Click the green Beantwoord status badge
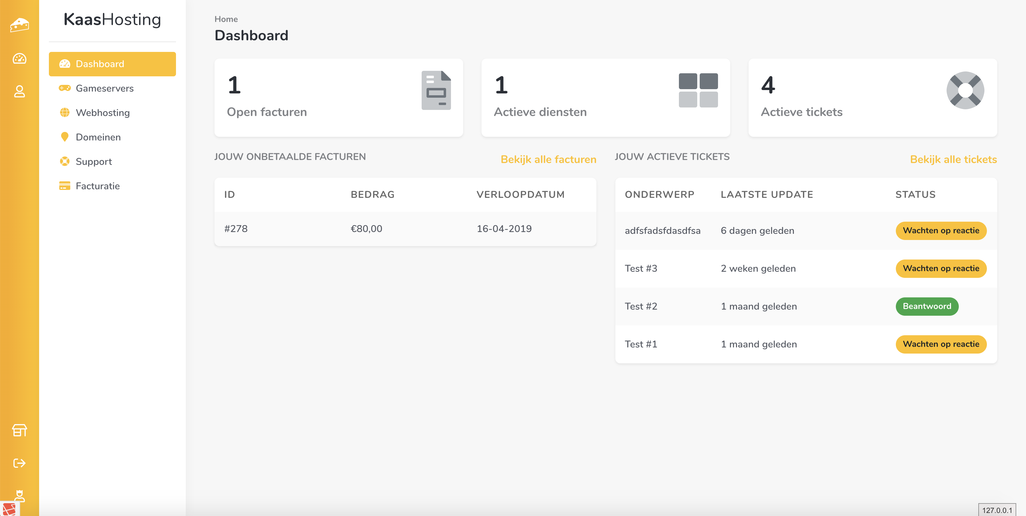This screenshot has width=1026, height=516. pos(926,306)
